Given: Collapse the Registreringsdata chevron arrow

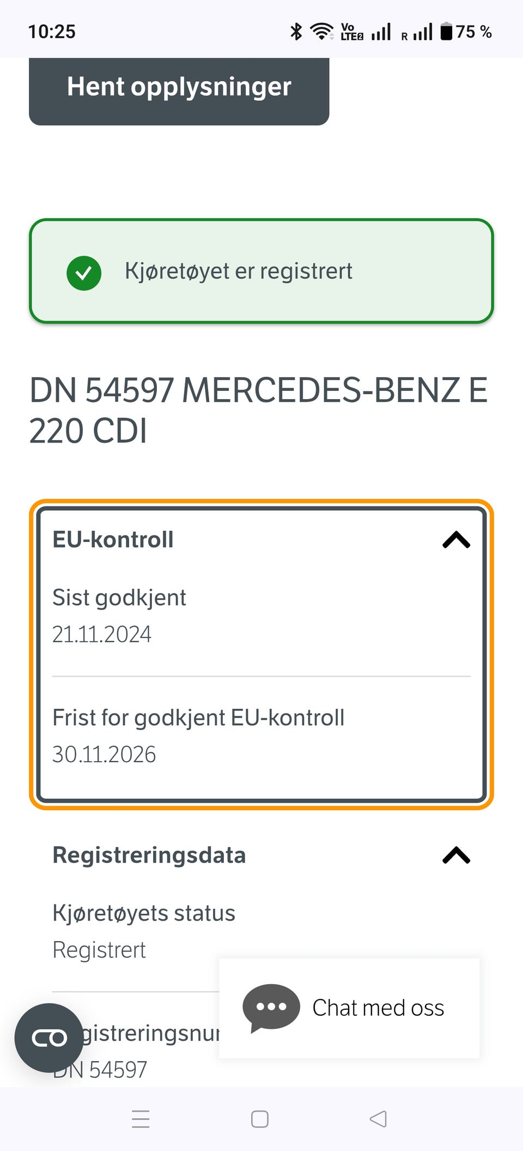Looking at the screenshot, I should tap(456, 855).
